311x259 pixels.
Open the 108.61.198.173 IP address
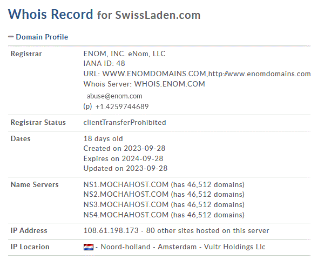click(111, 230)
